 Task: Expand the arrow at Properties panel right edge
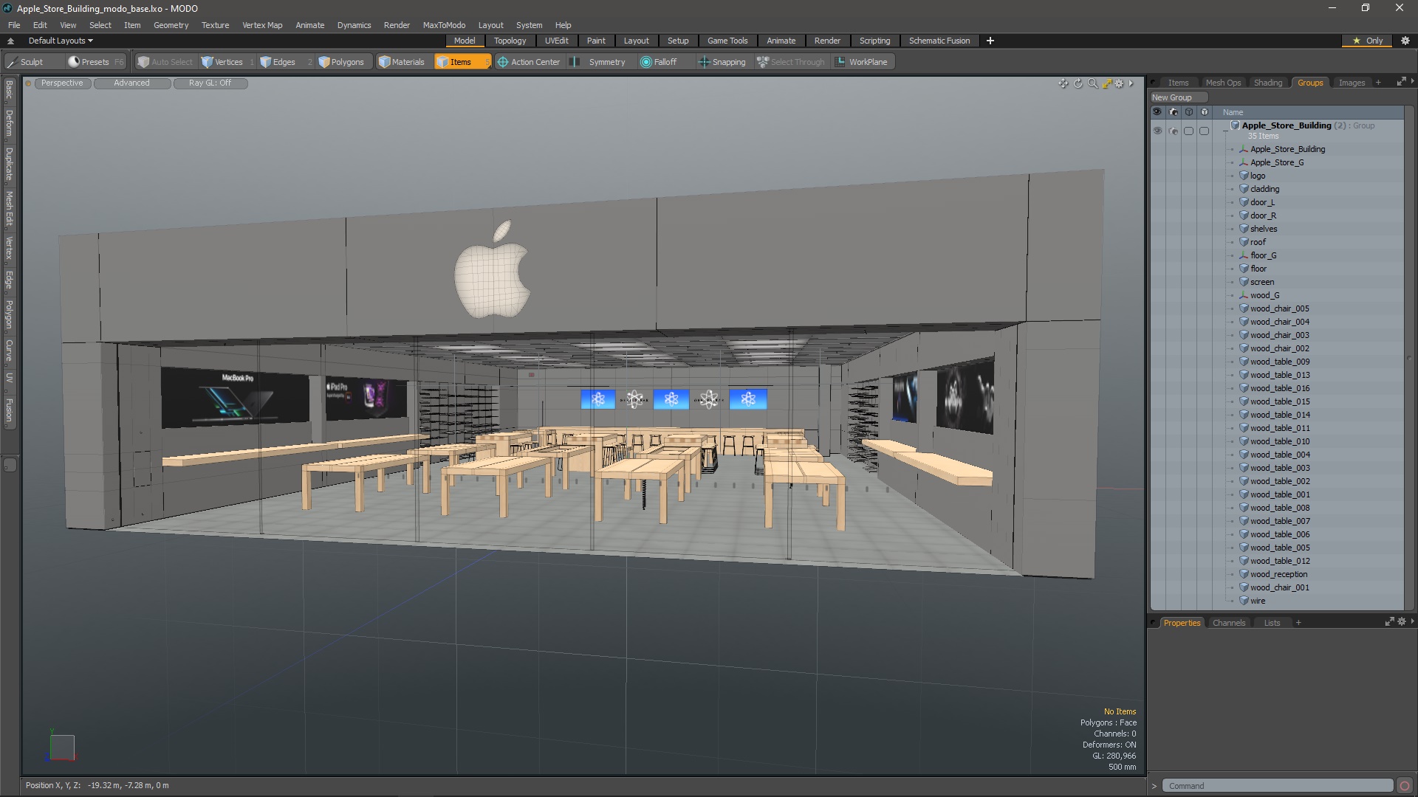coord(1412,622)
